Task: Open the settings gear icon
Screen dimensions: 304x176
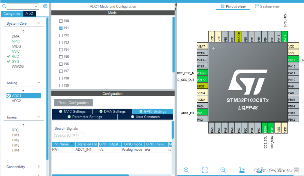Action: (45, 6)
